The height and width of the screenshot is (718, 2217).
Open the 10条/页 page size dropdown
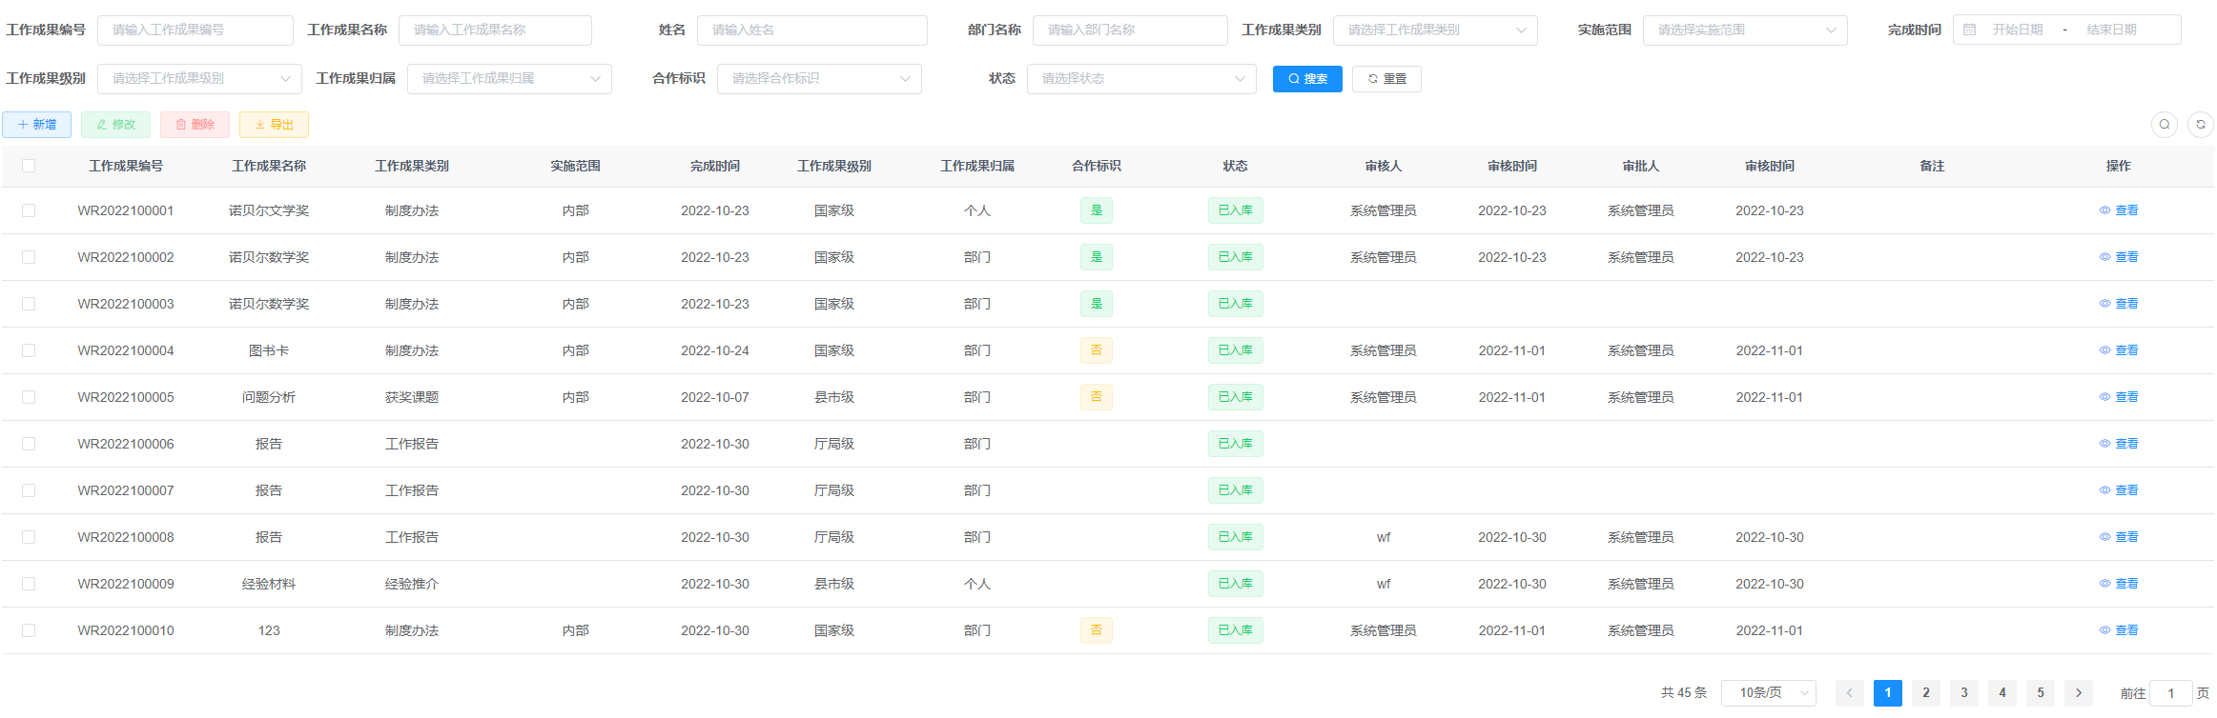coord(1768,693)
